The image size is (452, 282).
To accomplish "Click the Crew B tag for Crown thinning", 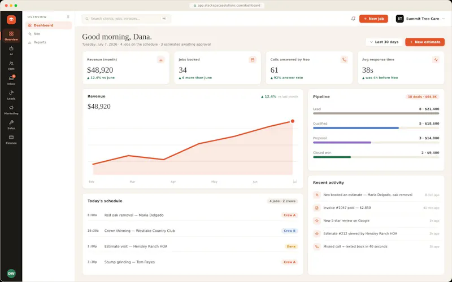I will (289, 231).
